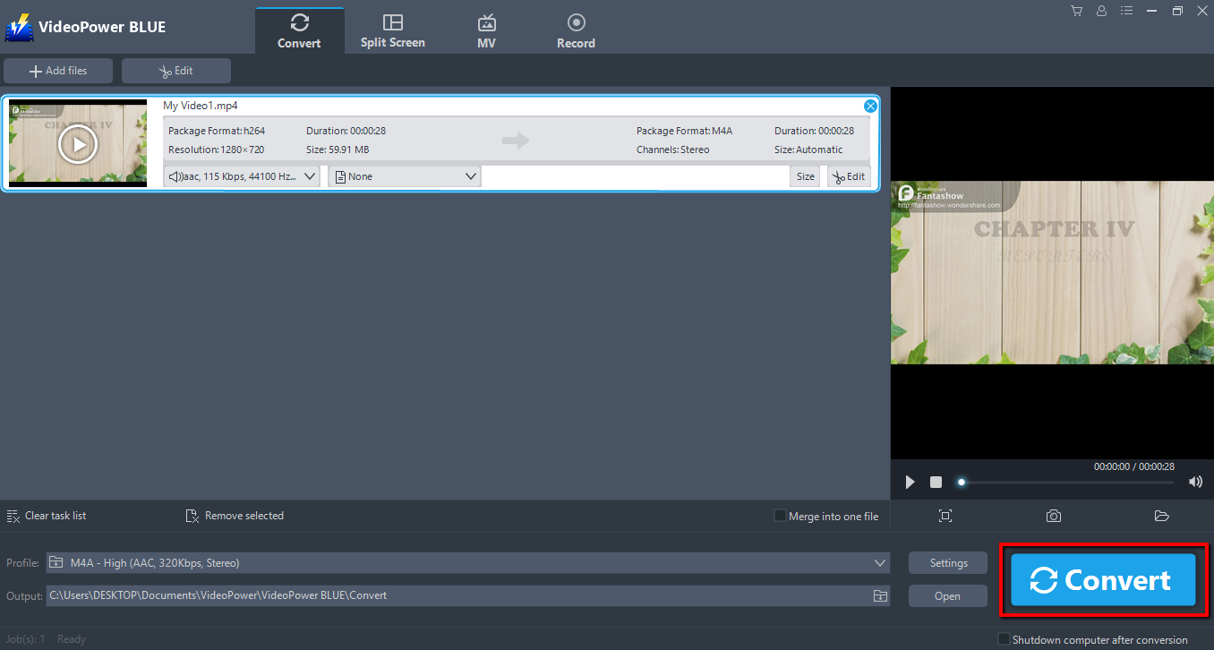Open snapshot folder icon under preview
Viewport: 1214px width, 650px height.
click(x=1162, y=516)
